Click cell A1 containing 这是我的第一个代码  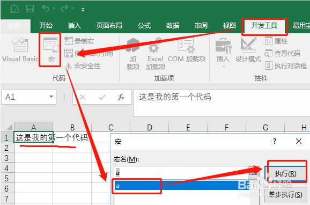33,137
